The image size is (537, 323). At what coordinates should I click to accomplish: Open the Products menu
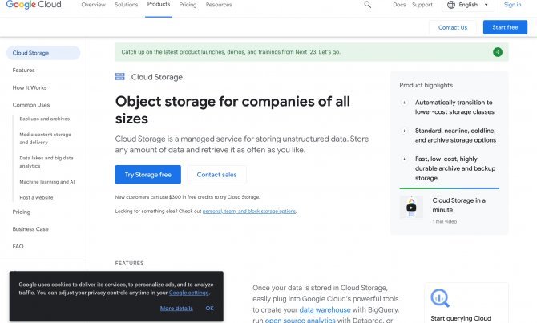(x=159, y=5)
